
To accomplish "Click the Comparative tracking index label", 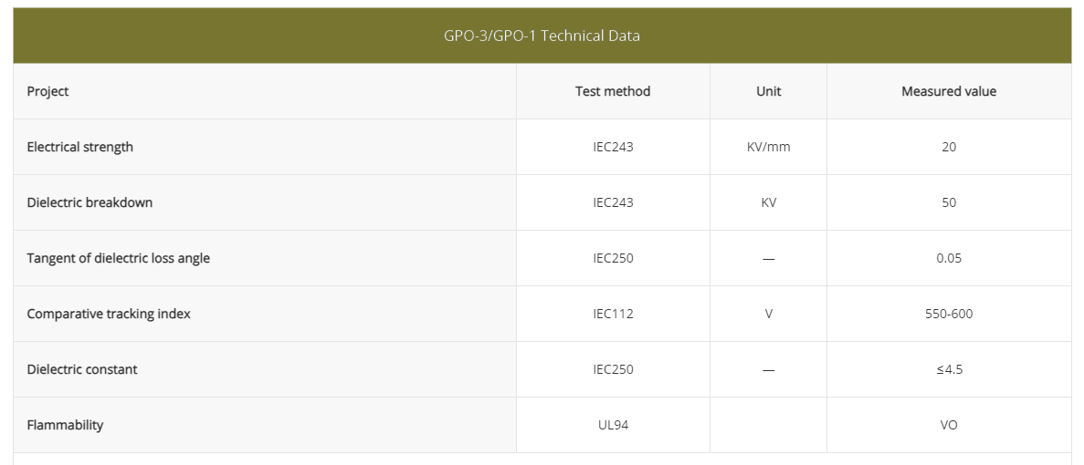I will click(x=109, y=314).
